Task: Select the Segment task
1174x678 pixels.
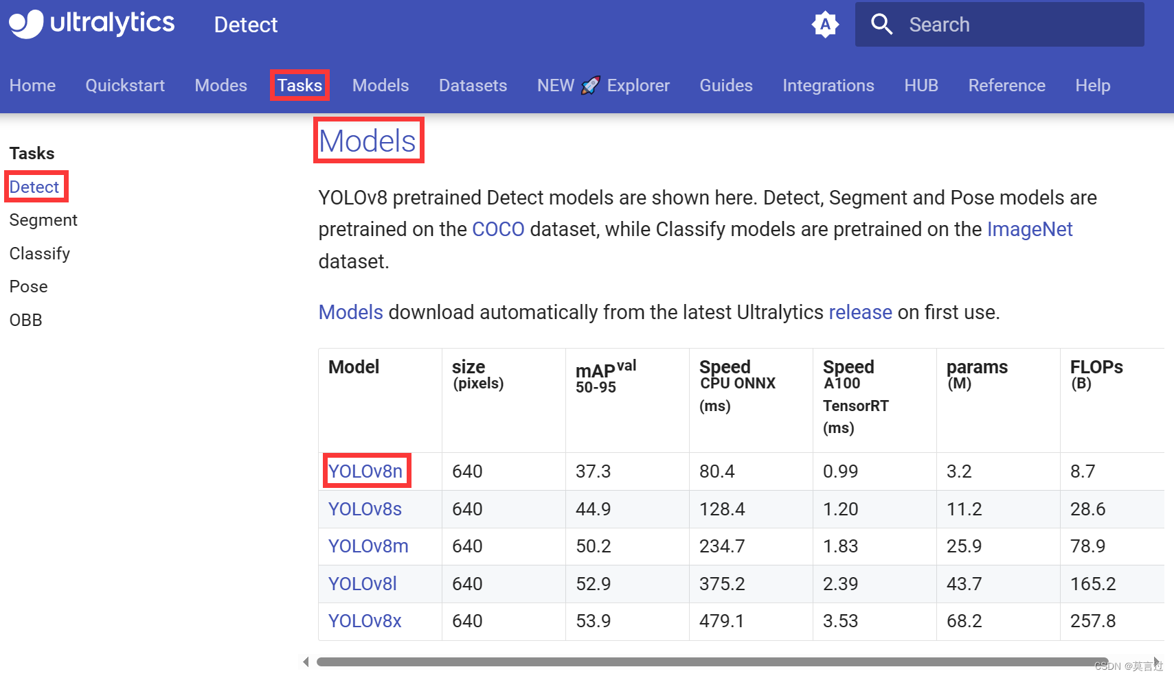Action: click(x=43, y=220)
